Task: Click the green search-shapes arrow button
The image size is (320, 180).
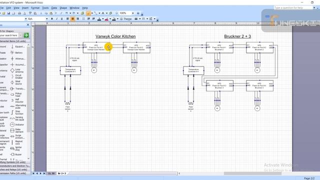Action: (26, 35)
